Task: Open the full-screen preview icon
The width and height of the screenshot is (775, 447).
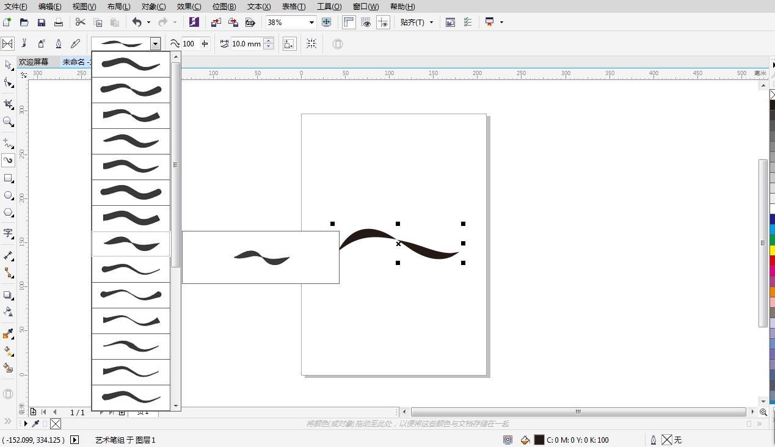Action: pos(326,22)
